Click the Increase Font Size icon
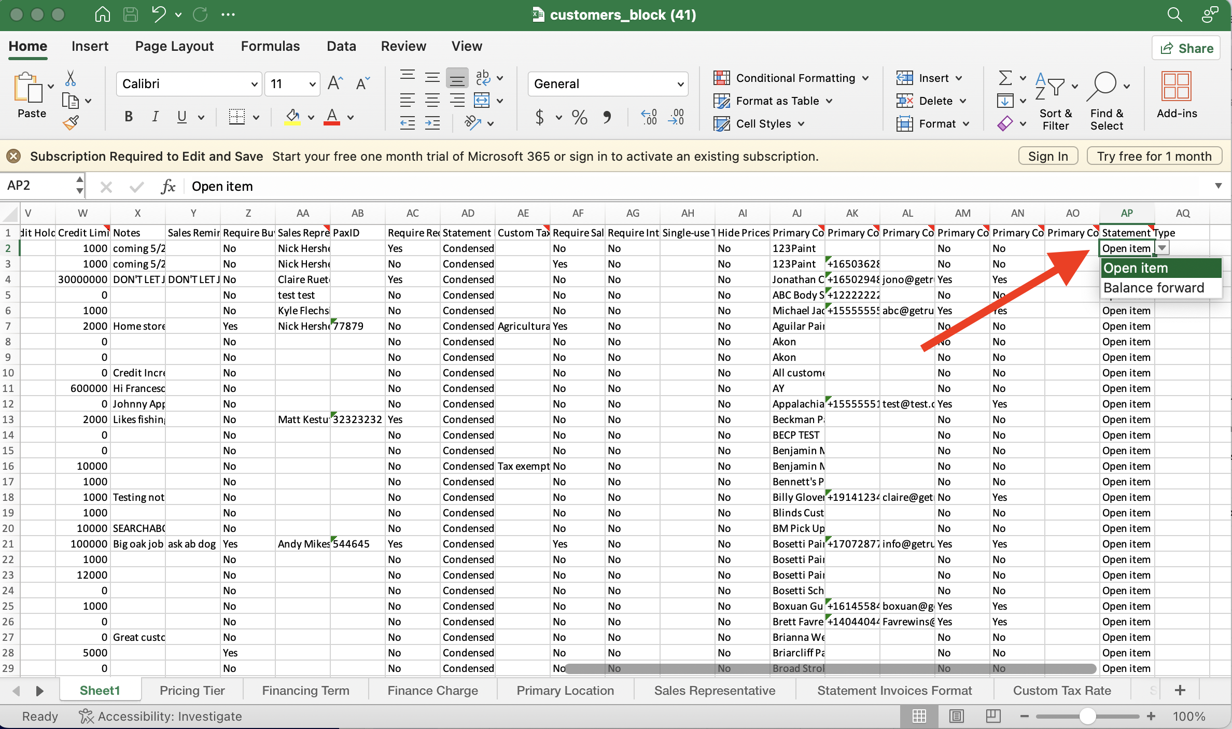 (x=335, y=83)
